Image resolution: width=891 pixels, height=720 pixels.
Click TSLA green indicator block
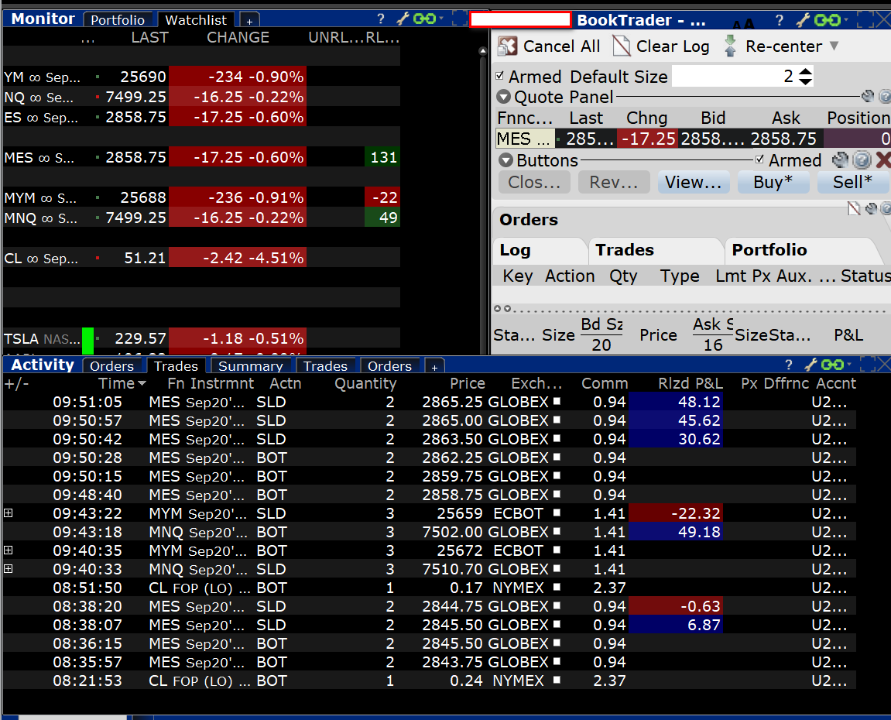click(x=88, y=341)
